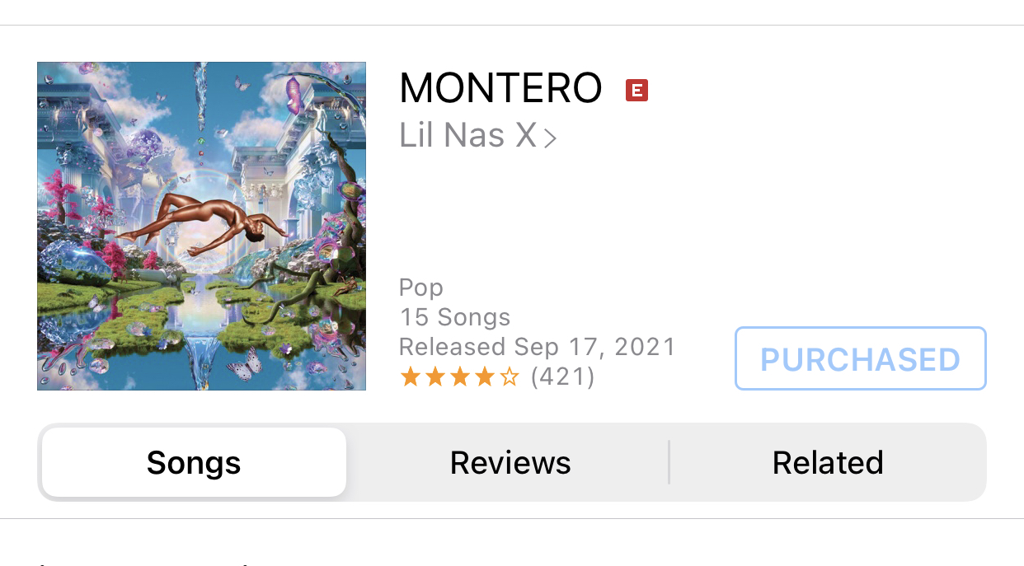Tap the Released Sep 17, 2021 date
Image resolution: width=1024 pixels, height=566 pixels.
(x=538, y=347)
